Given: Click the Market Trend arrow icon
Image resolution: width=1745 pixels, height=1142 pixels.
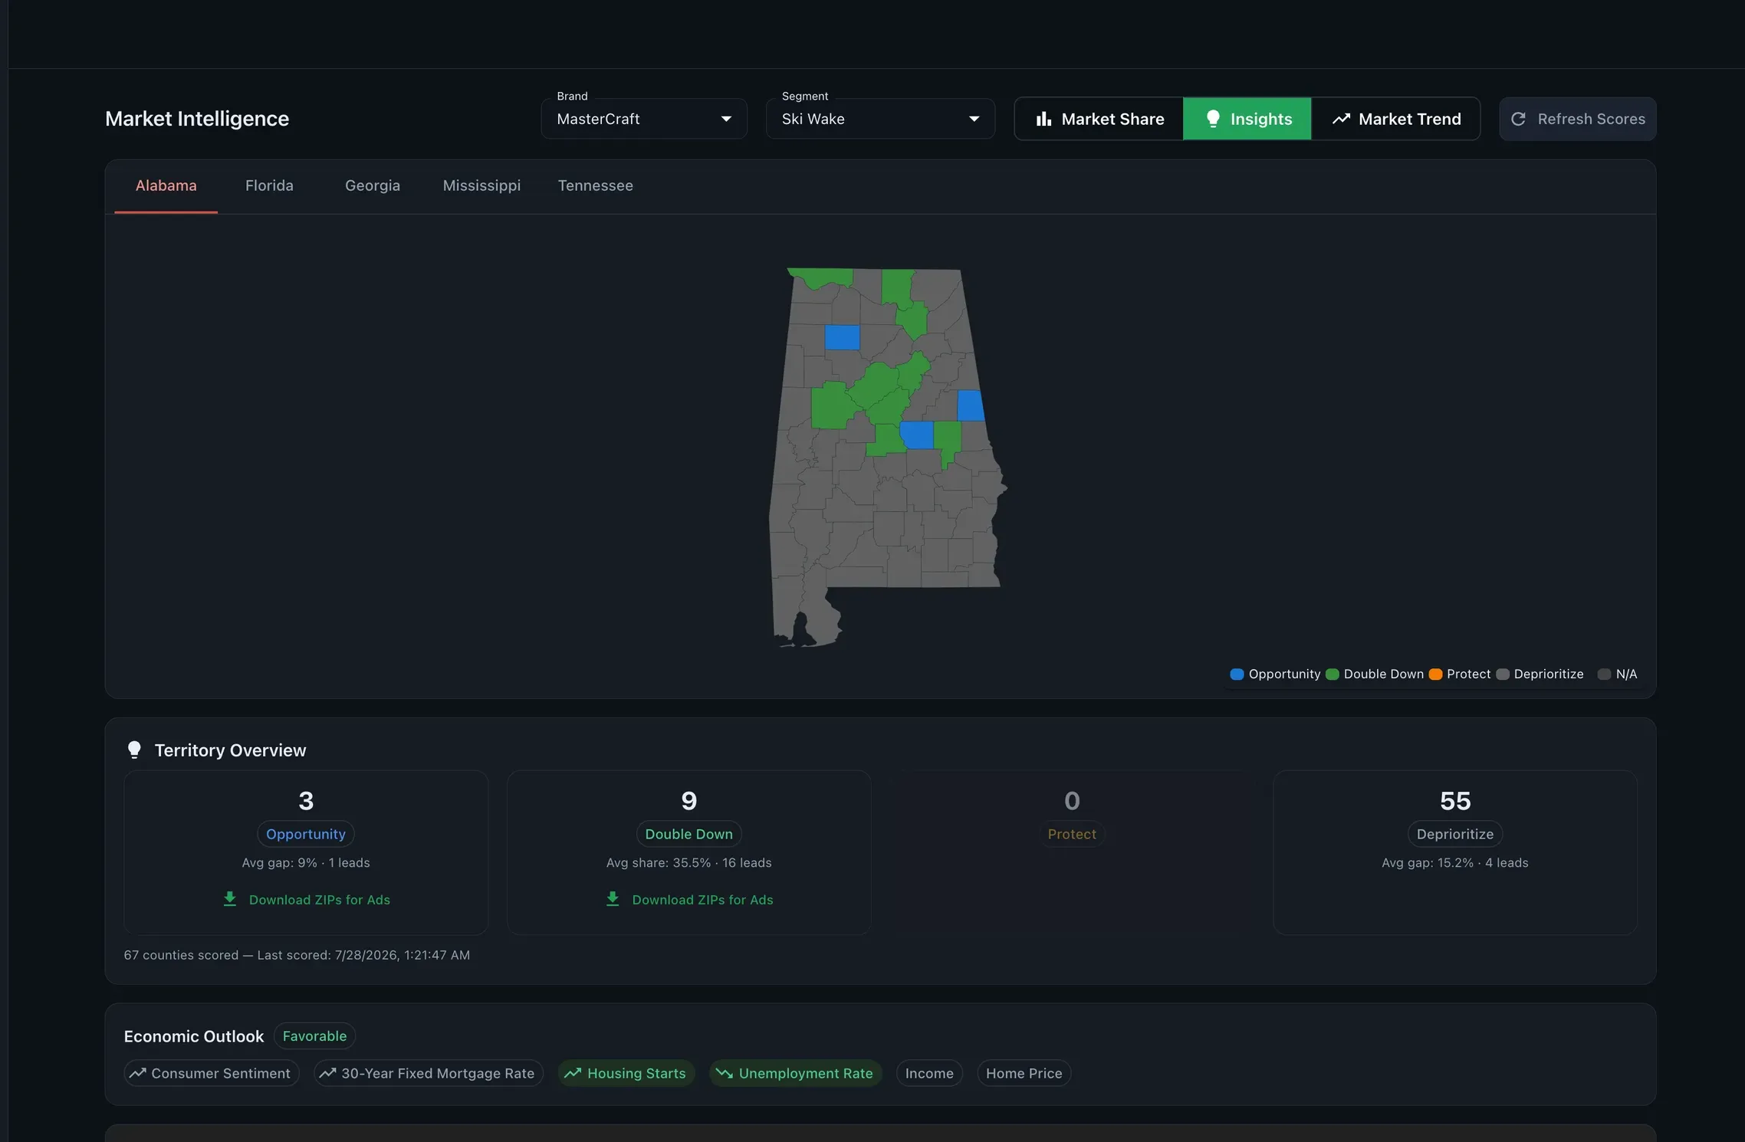Looking at the screenshot, I should tap(1340, 119).
